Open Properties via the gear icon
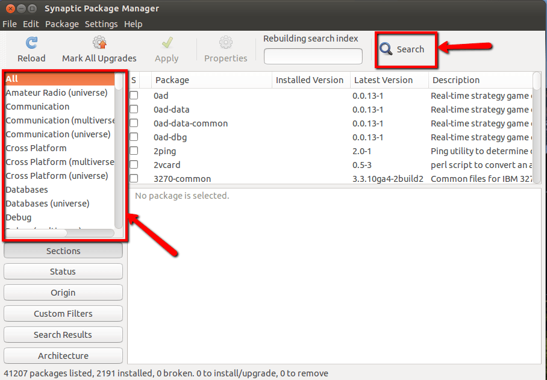 click(226, 43)
